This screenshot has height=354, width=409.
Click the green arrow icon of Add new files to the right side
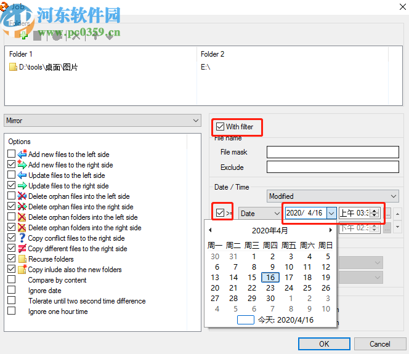(x=22, y=164)
